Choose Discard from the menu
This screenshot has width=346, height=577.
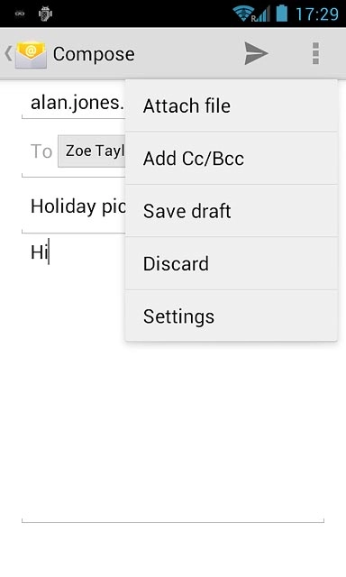(231, 263)
